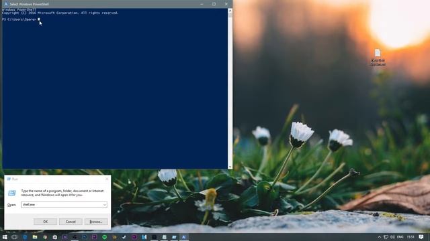Launch Adobe Premiere from taskbar

[94, 237]
